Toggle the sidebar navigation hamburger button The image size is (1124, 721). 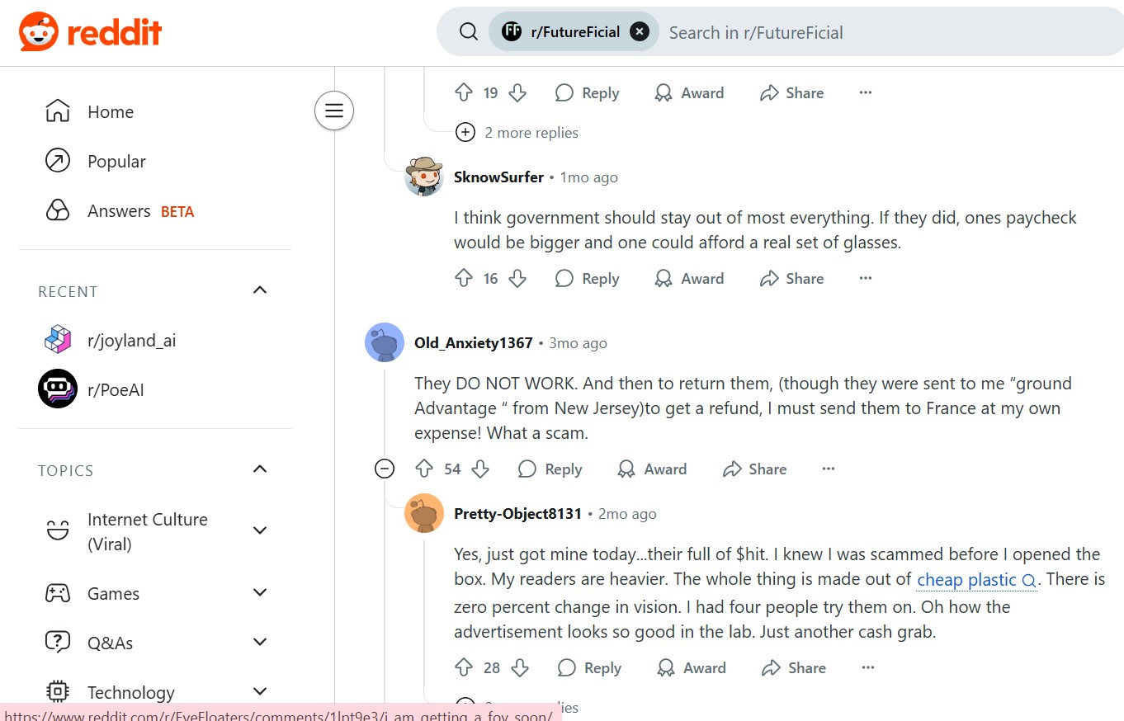[334, 111]
